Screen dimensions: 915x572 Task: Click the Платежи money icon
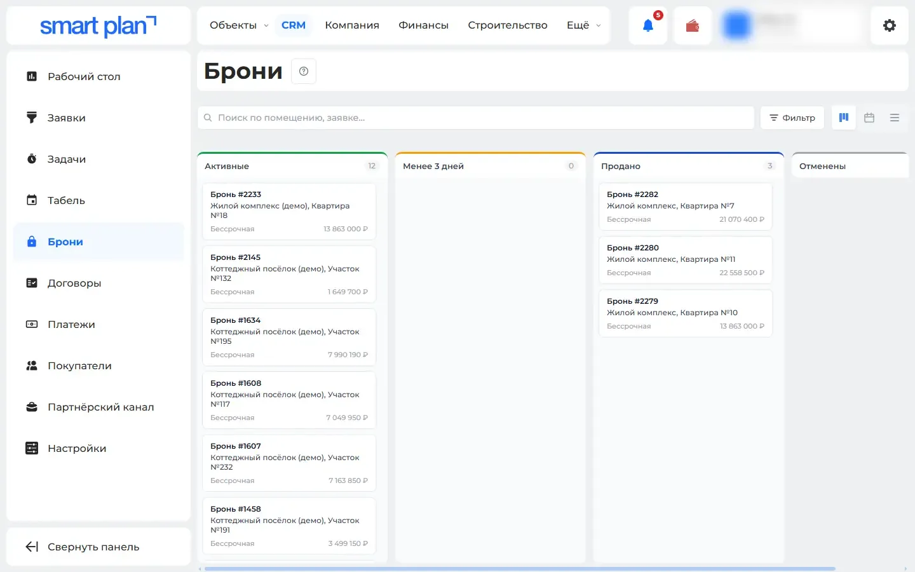[x=32, y=324]
